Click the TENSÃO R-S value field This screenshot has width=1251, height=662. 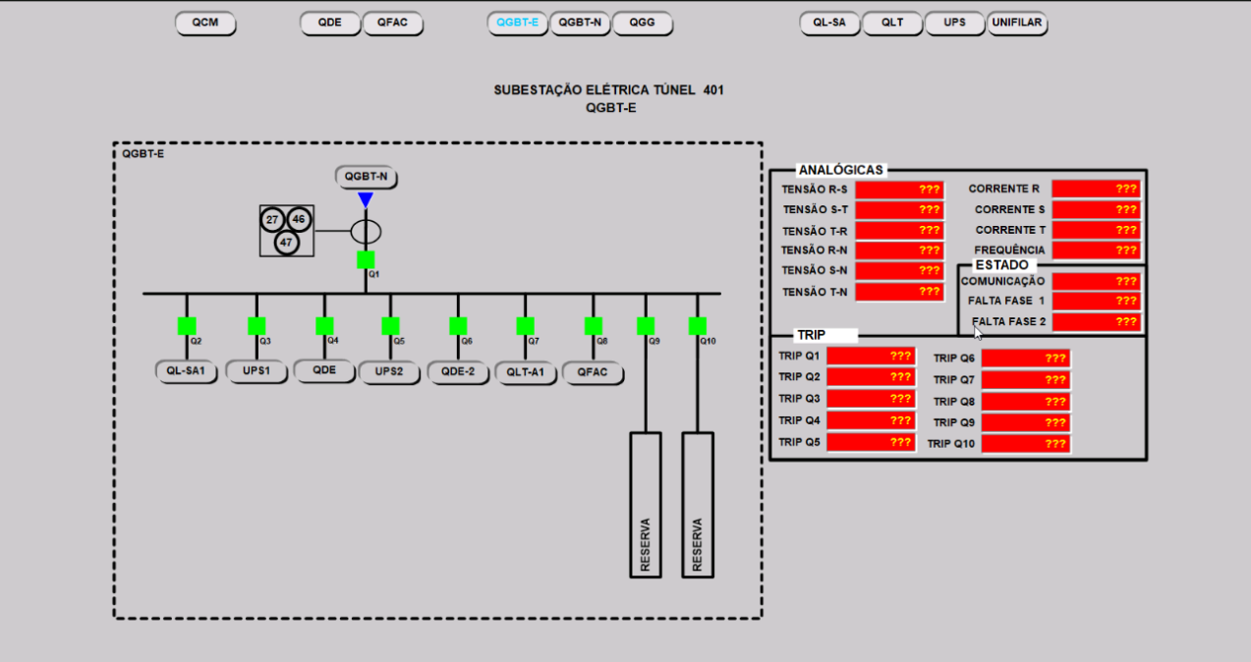pos(899,190)
